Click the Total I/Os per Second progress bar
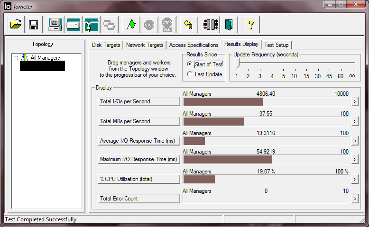The width and height of the screenshot is (369, 227). (x=266, y=101)
